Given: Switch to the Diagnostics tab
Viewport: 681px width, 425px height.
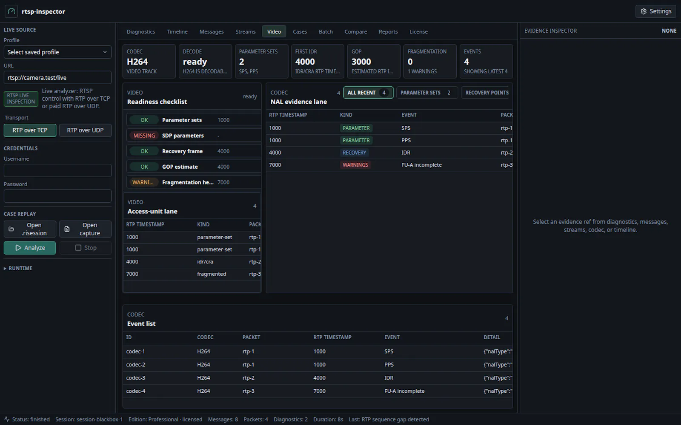Looking at the screenshot, I should coord(141,31).
